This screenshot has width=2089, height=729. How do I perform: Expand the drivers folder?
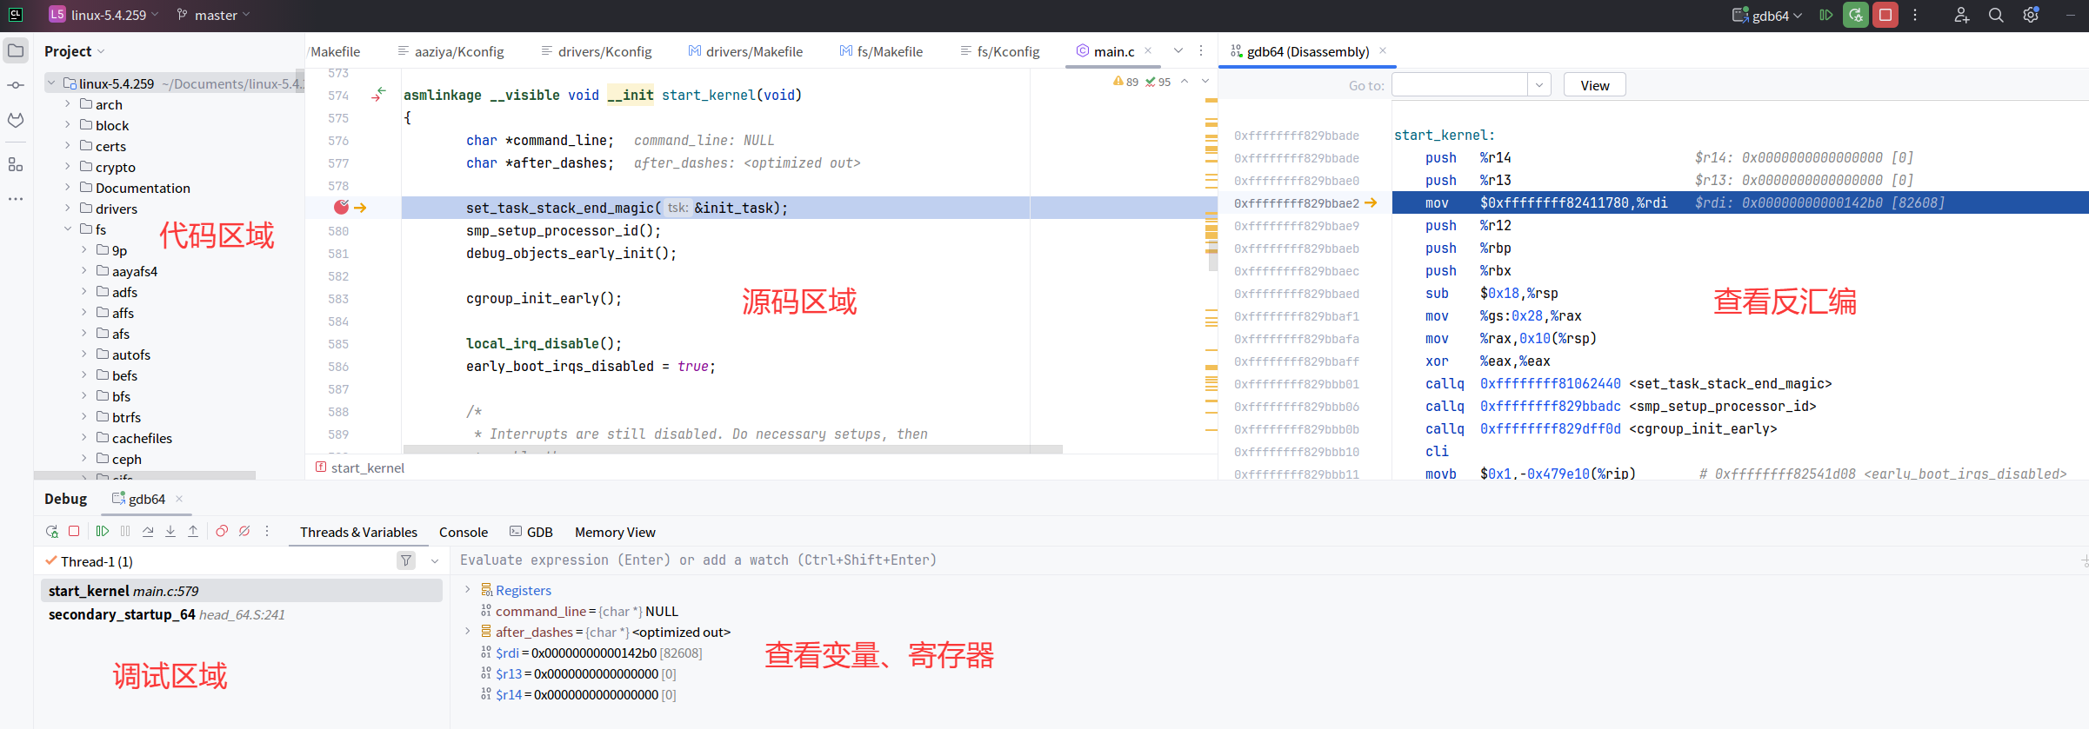[68, 208]
